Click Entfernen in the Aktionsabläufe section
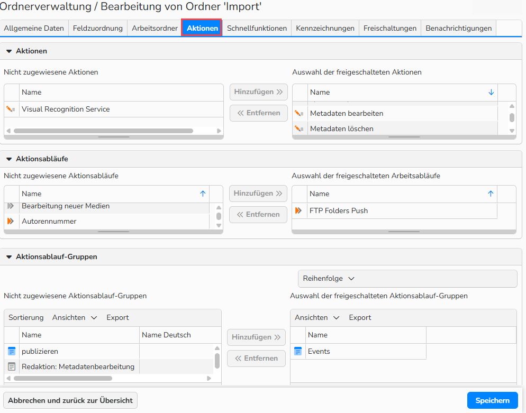This screenshot has height=413, width=526. tap(258, 215)
